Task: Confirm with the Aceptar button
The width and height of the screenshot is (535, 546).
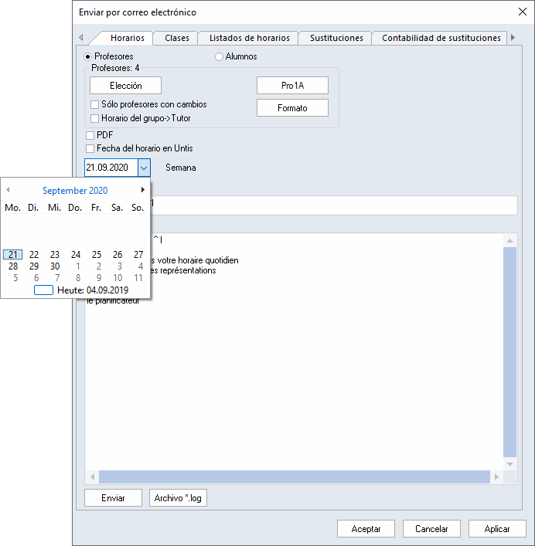Action: 366,529
